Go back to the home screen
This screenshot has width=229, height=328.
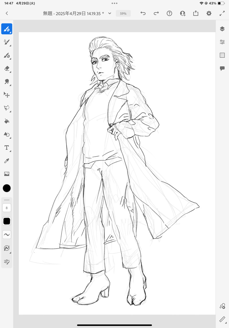click(7, 13)
